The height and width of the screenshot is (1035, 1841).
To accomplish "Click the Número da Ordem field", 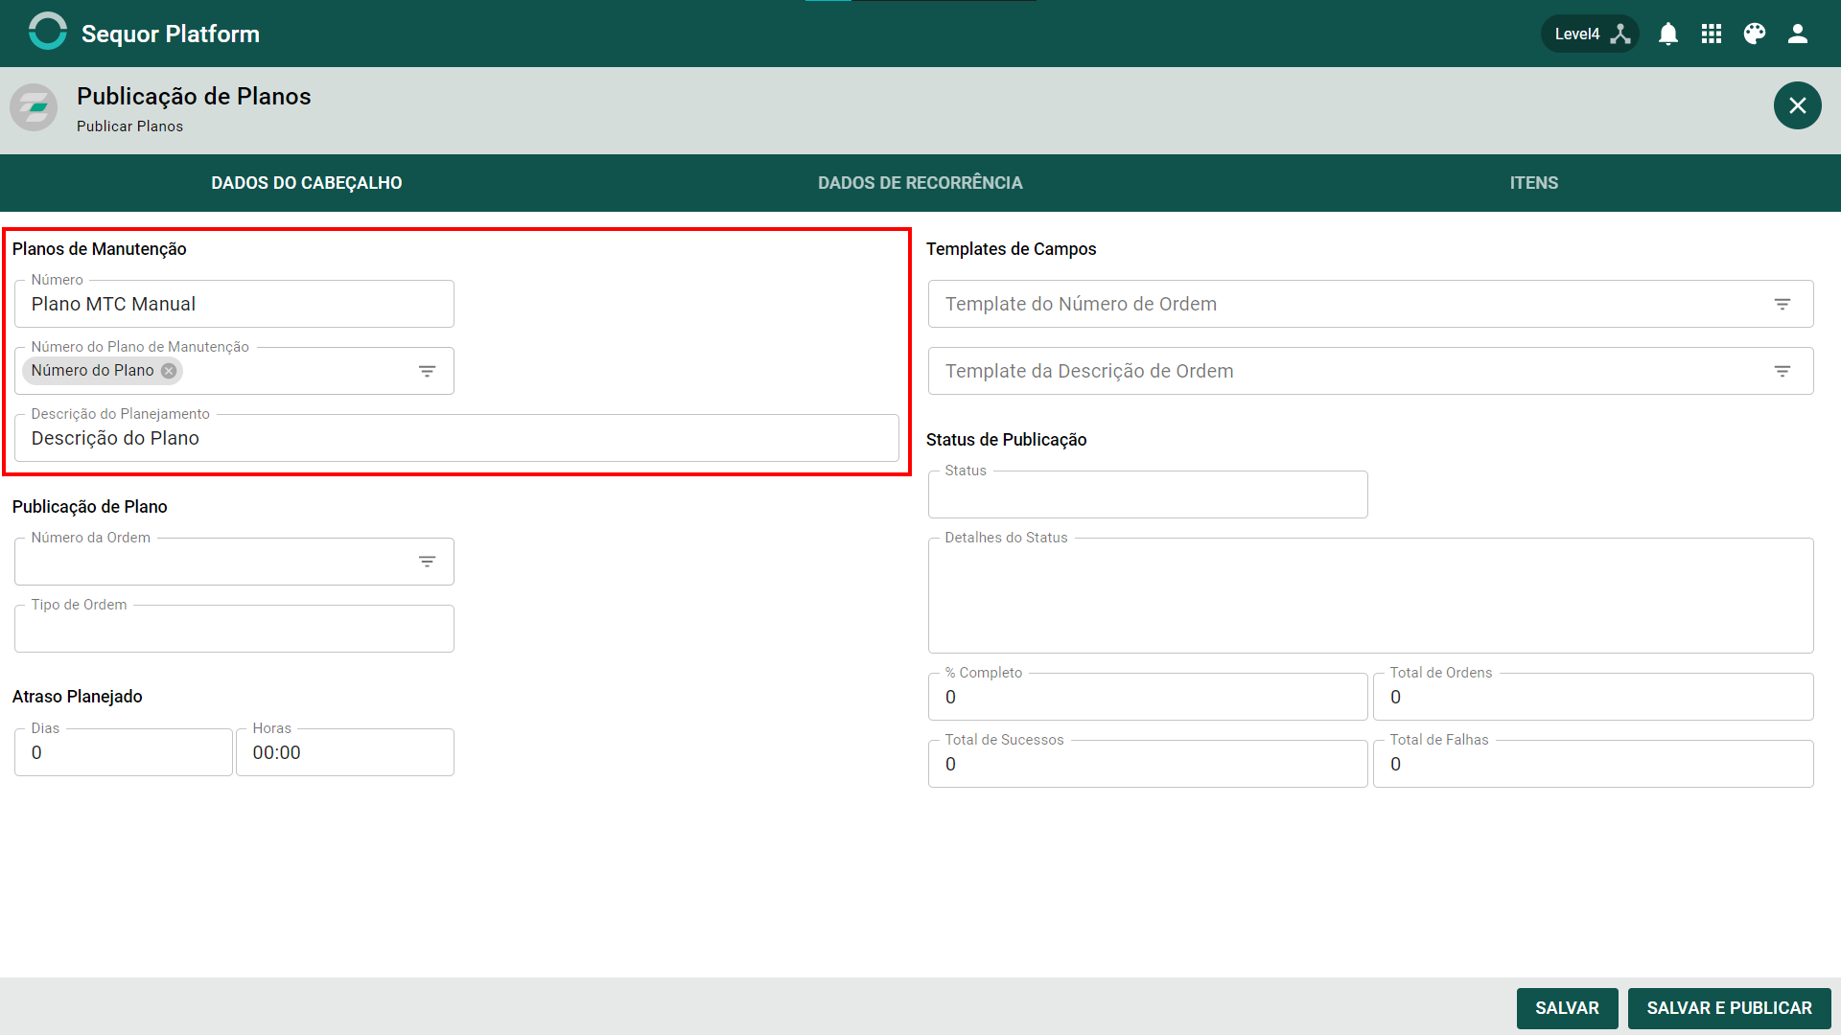I will (234, 562).
